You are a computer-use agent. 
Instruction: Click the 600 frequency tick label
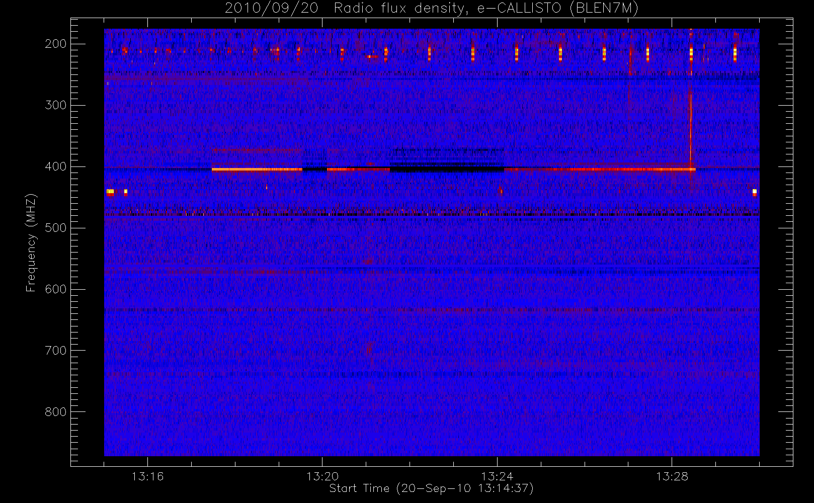pyautogui.click(x=56, y=289)
